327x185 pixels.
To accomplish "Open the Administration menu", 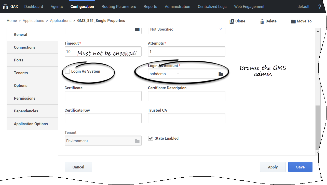I will (x=178, y=7).
